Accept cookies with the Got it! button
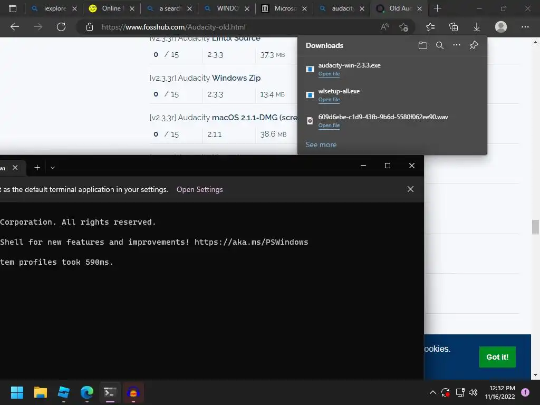 pos(497,357)
